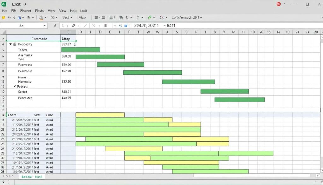Click the left angle bracket in the formula bar
Image resolution: width=323 pixels, height=185 pixels.
[63, 26]
